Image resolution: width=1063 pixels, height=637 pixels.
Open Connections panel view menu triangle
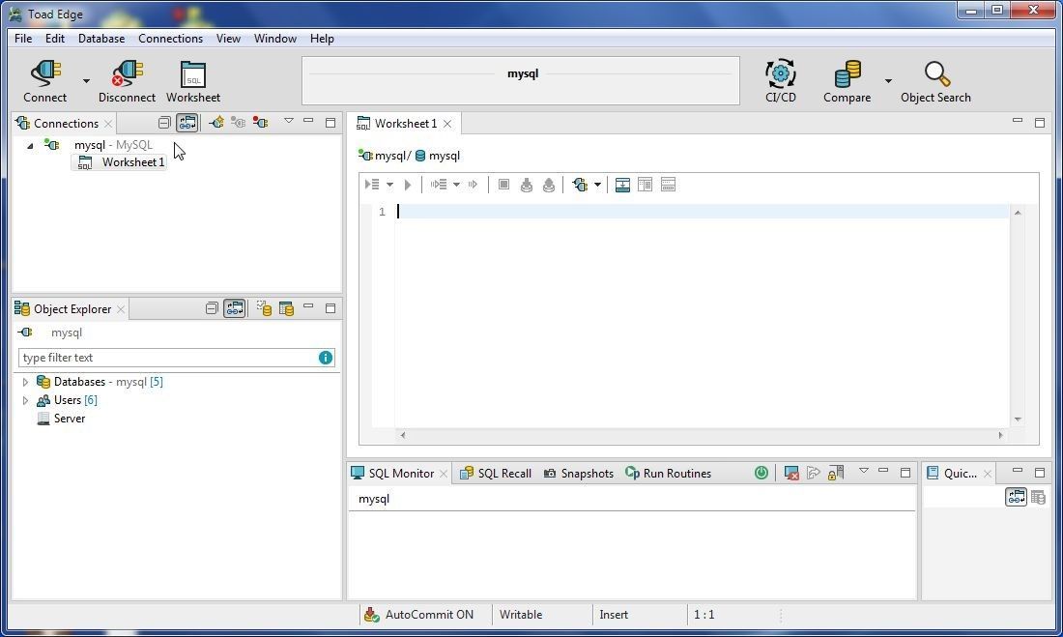289,121
